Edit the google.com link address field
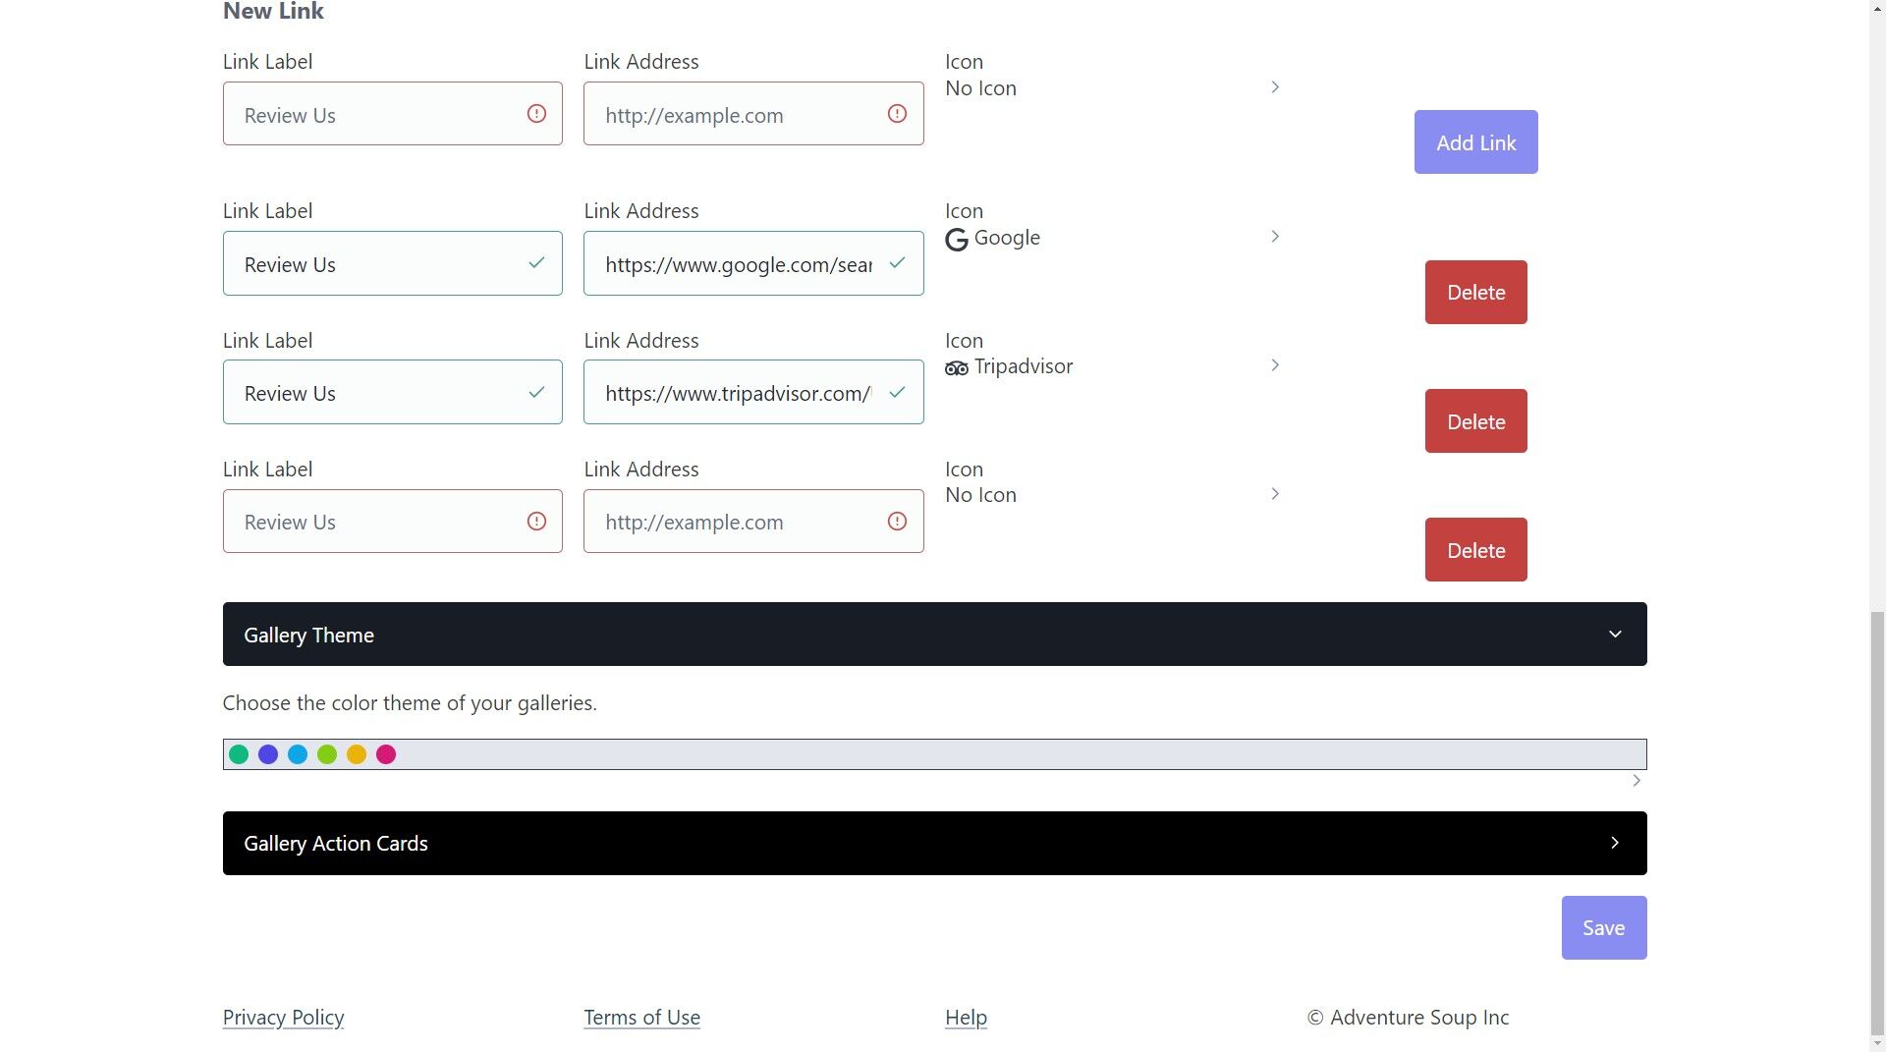This screenshot has width=1886, height=1052. 753,263
